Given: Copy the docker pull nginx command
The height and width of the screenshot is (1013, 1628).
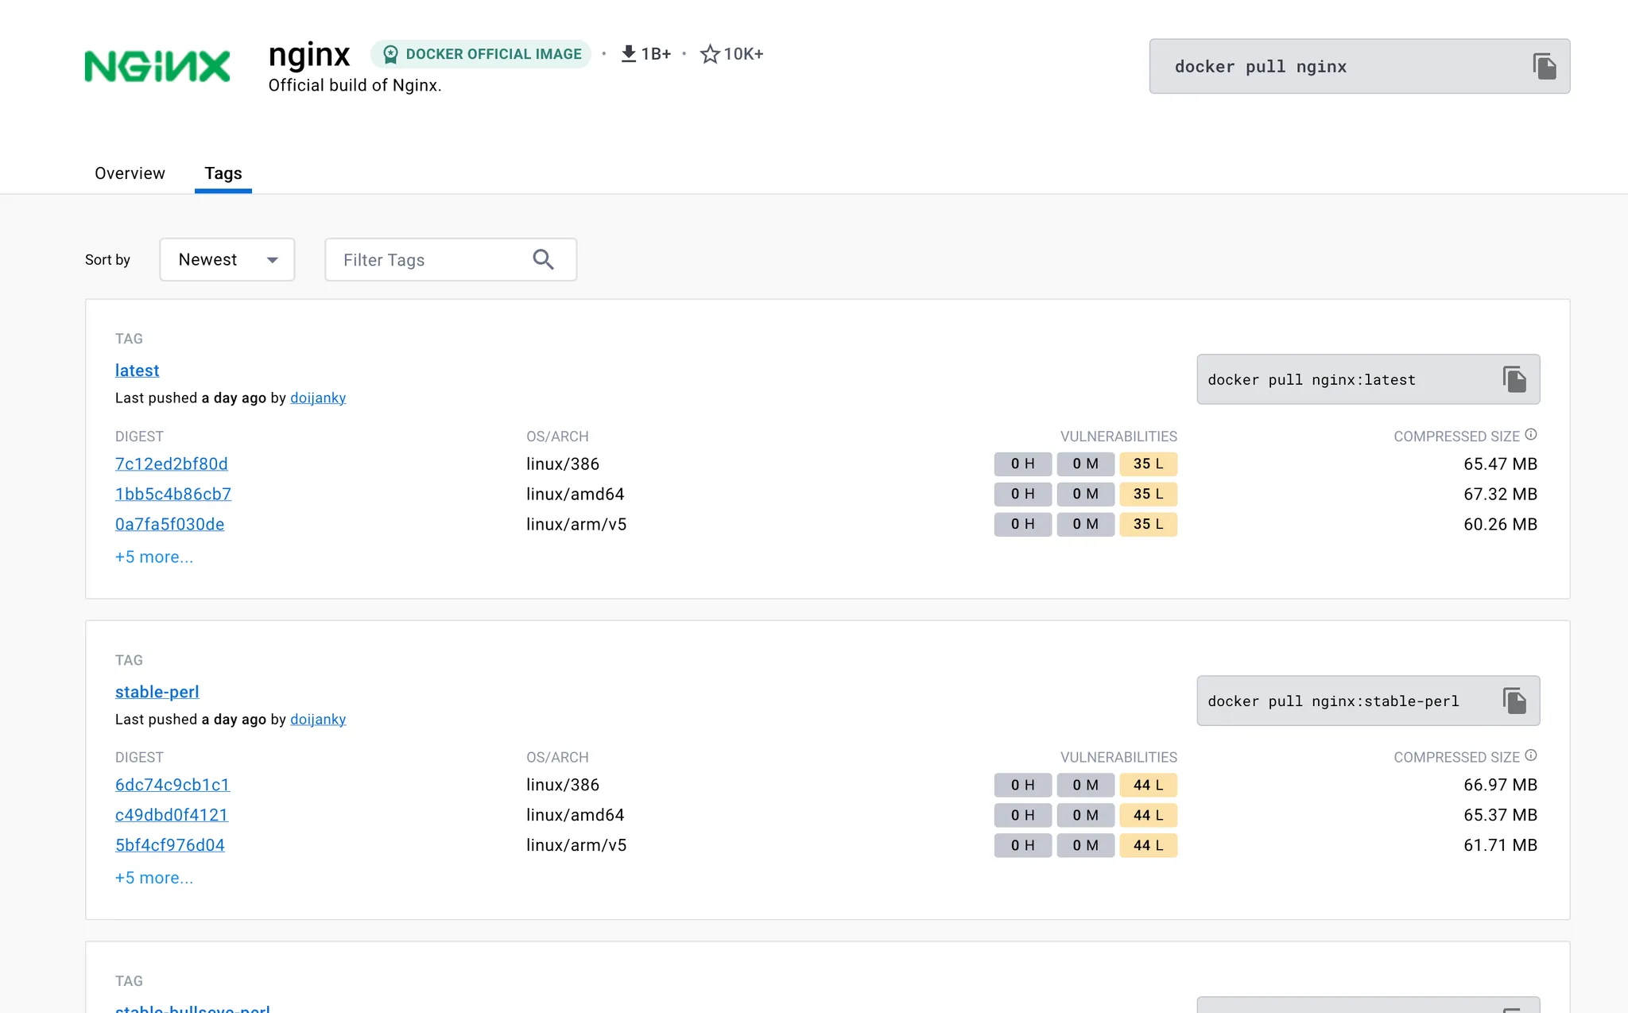Looking at the screenshot, I should click(1544, 66).
